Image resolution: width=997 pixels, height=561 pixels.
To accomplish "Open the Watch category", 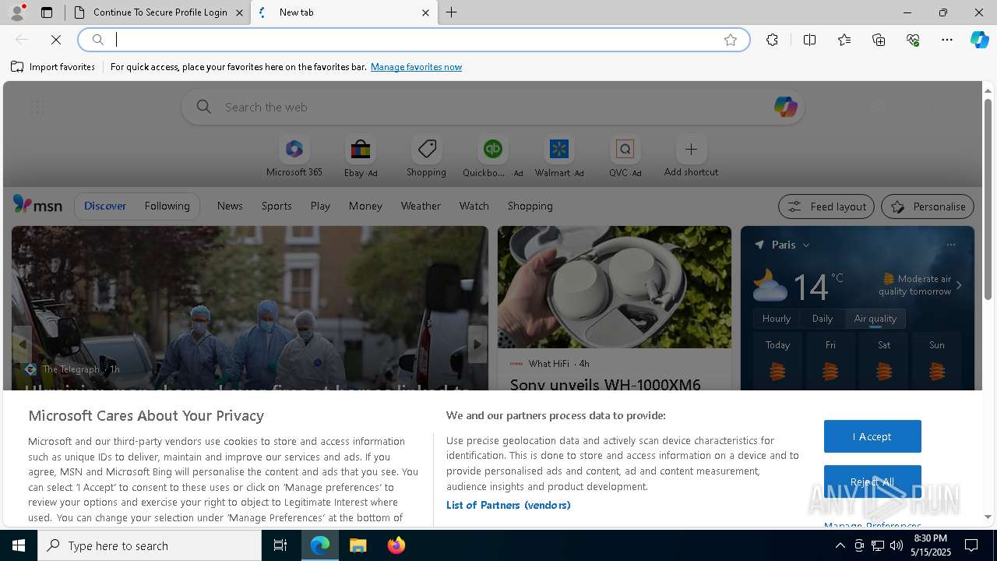I will click(474, 206).
